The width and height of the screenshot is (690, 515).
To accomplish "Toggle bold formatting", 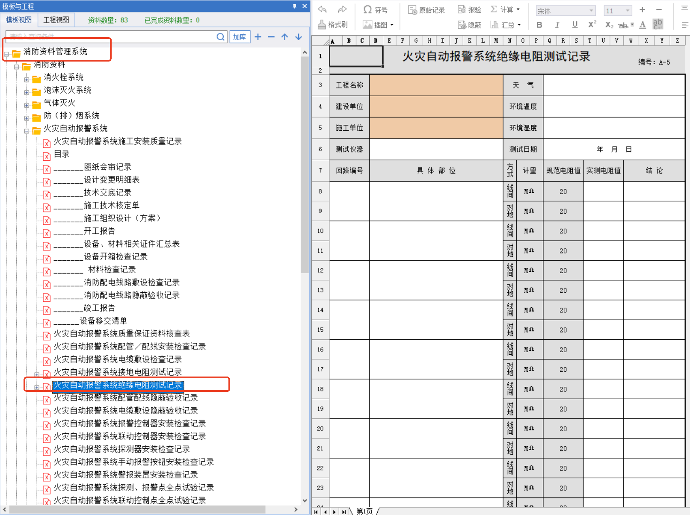I will click(539, 25).
